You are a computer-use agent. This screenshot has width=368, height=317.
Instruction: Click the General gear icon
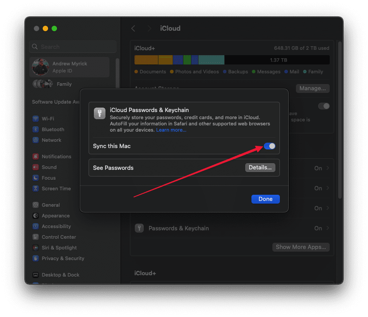36,205
